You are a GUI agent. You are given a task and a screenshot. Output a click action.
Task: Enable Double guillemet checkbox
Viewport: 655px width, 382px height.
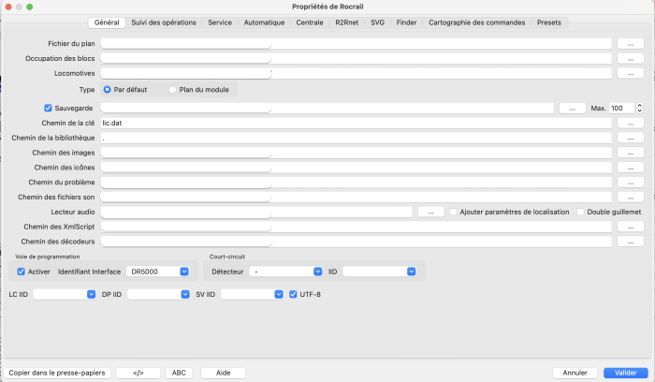coord(580,212)
